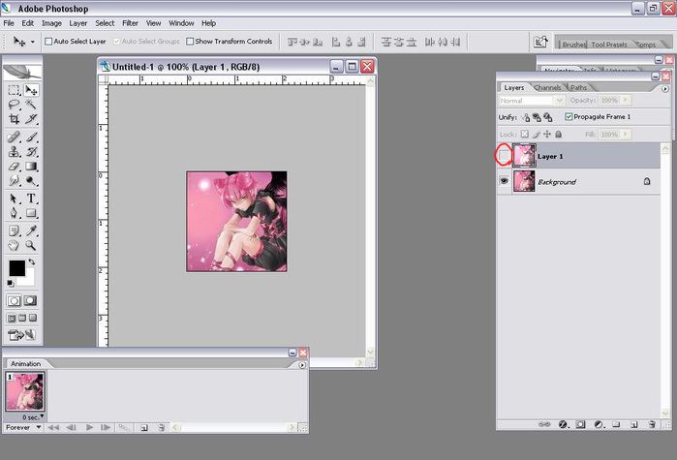Click the black foreground color swatch
This screenshot has width=677, height=460.
[x=16, y=268]
